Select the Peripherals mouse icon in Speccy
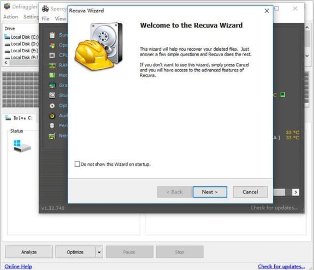This screenshot has width=314, height=270. (x=52, y=126)
